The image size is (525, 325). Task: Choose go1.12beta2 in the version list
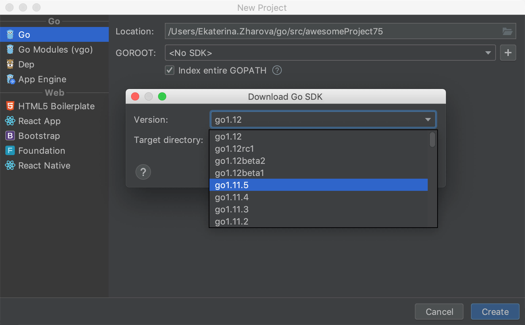point(240,161)
